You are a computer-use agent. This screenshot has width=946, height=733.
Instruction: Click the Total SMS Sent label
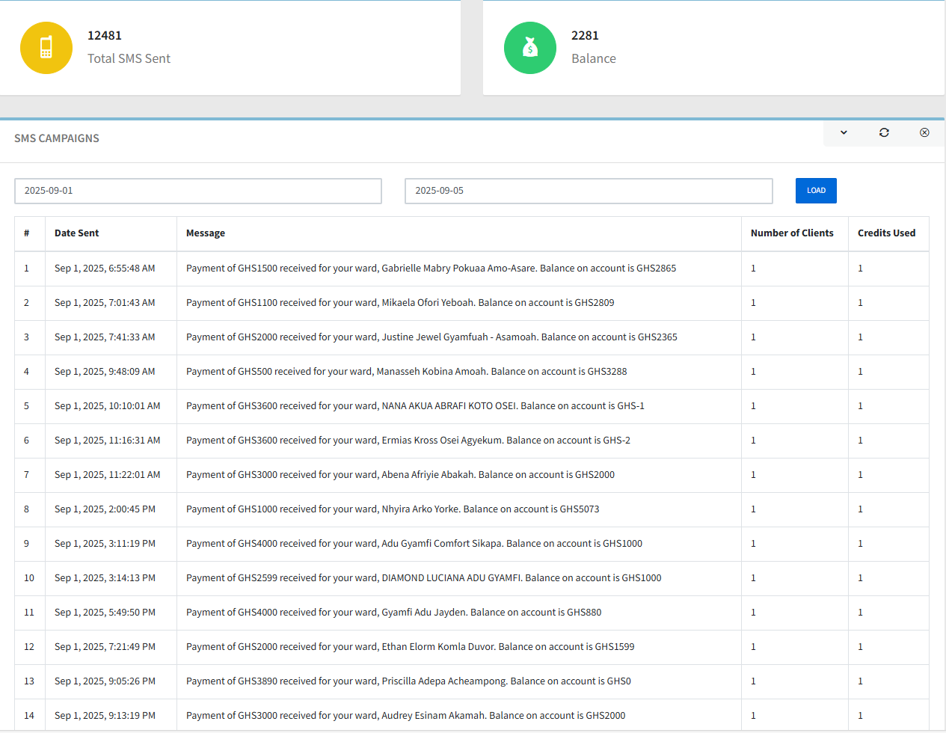(129, 58)
